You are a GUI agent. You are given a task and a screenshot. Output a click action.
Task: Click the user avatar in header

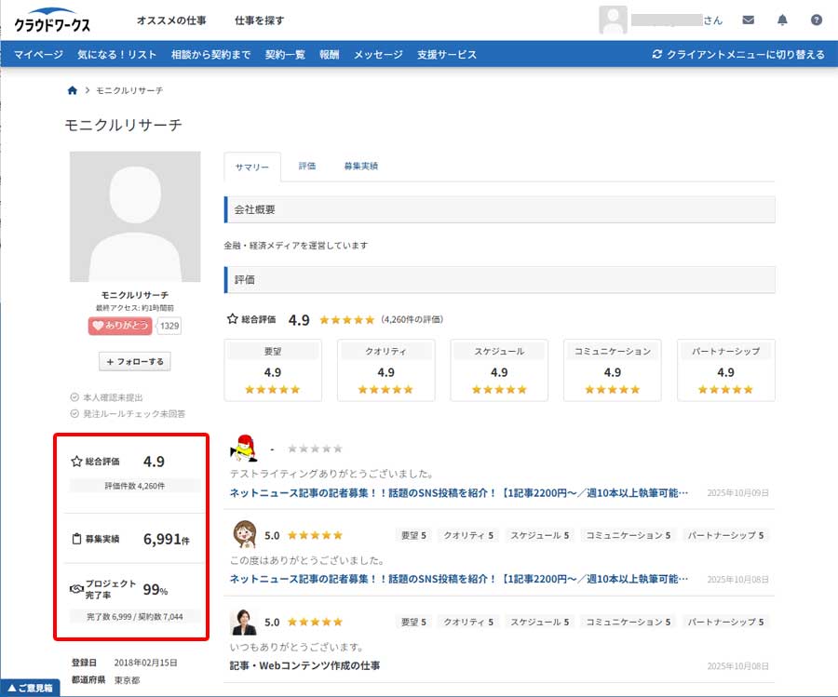tap(613, 20)
